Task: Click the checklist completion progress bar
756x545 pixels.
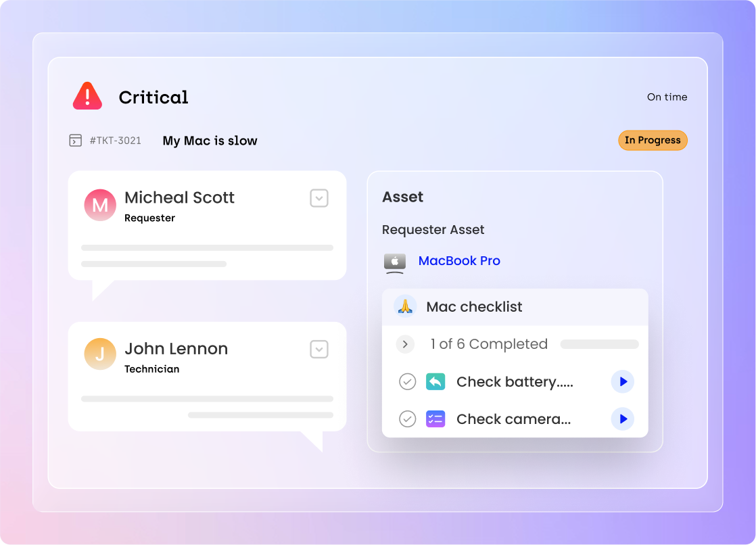Action: (599, 344)
